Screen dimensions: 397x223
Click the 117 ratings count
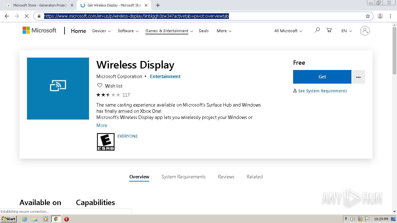126,95
